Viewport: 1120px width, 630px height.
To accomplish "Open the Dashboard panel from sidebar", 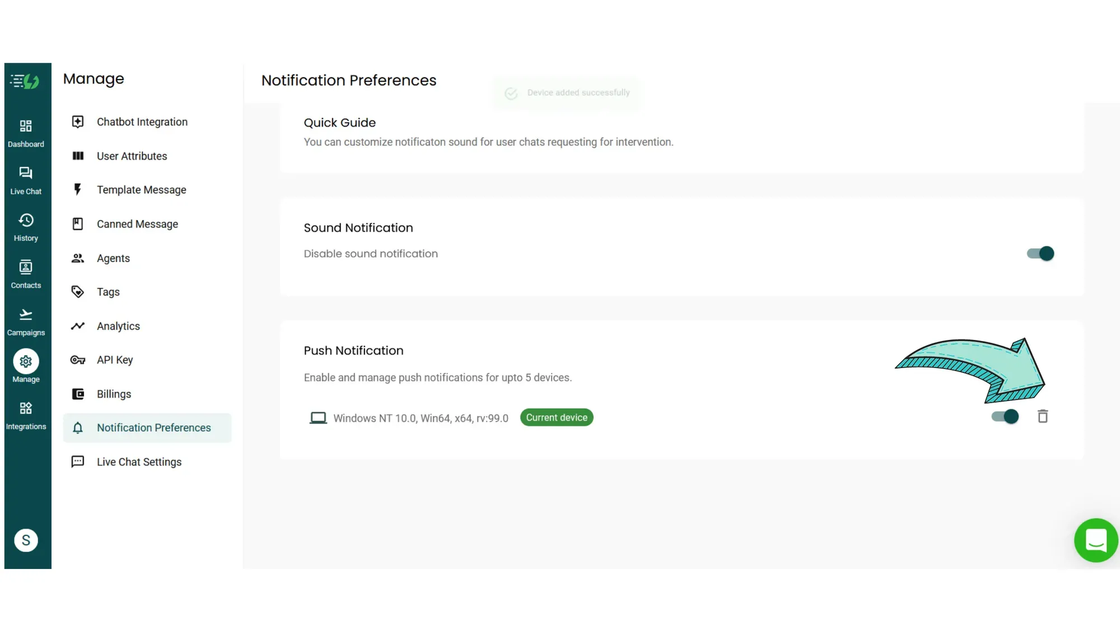I will tap(26, 133).
